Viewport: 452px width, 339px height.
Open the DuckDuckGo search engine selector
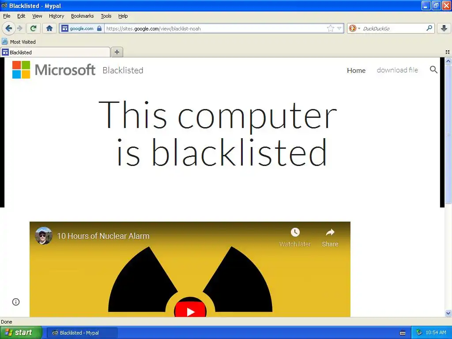pyautogui.click(x=354, y=28)
